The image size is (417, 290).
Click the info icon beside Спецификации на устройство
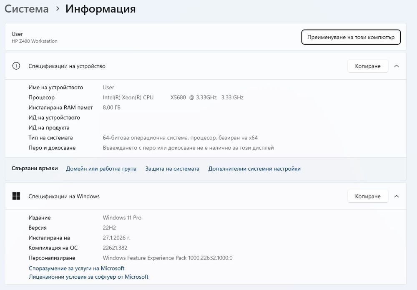[16, 66]
